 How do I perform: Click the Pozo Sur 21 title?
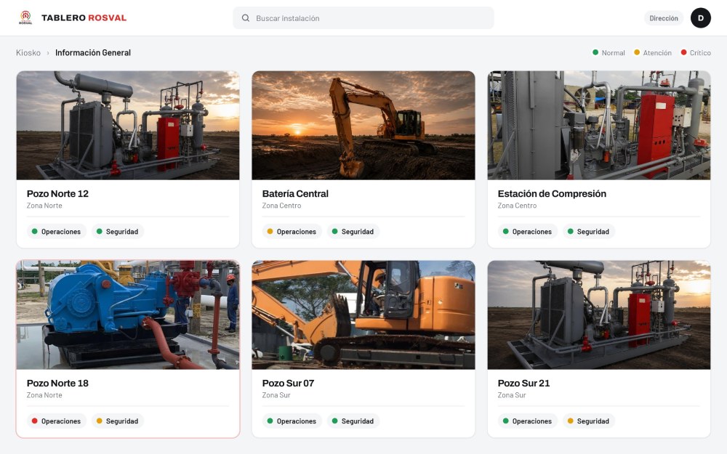pyautogui.click(x=523, y=383)
